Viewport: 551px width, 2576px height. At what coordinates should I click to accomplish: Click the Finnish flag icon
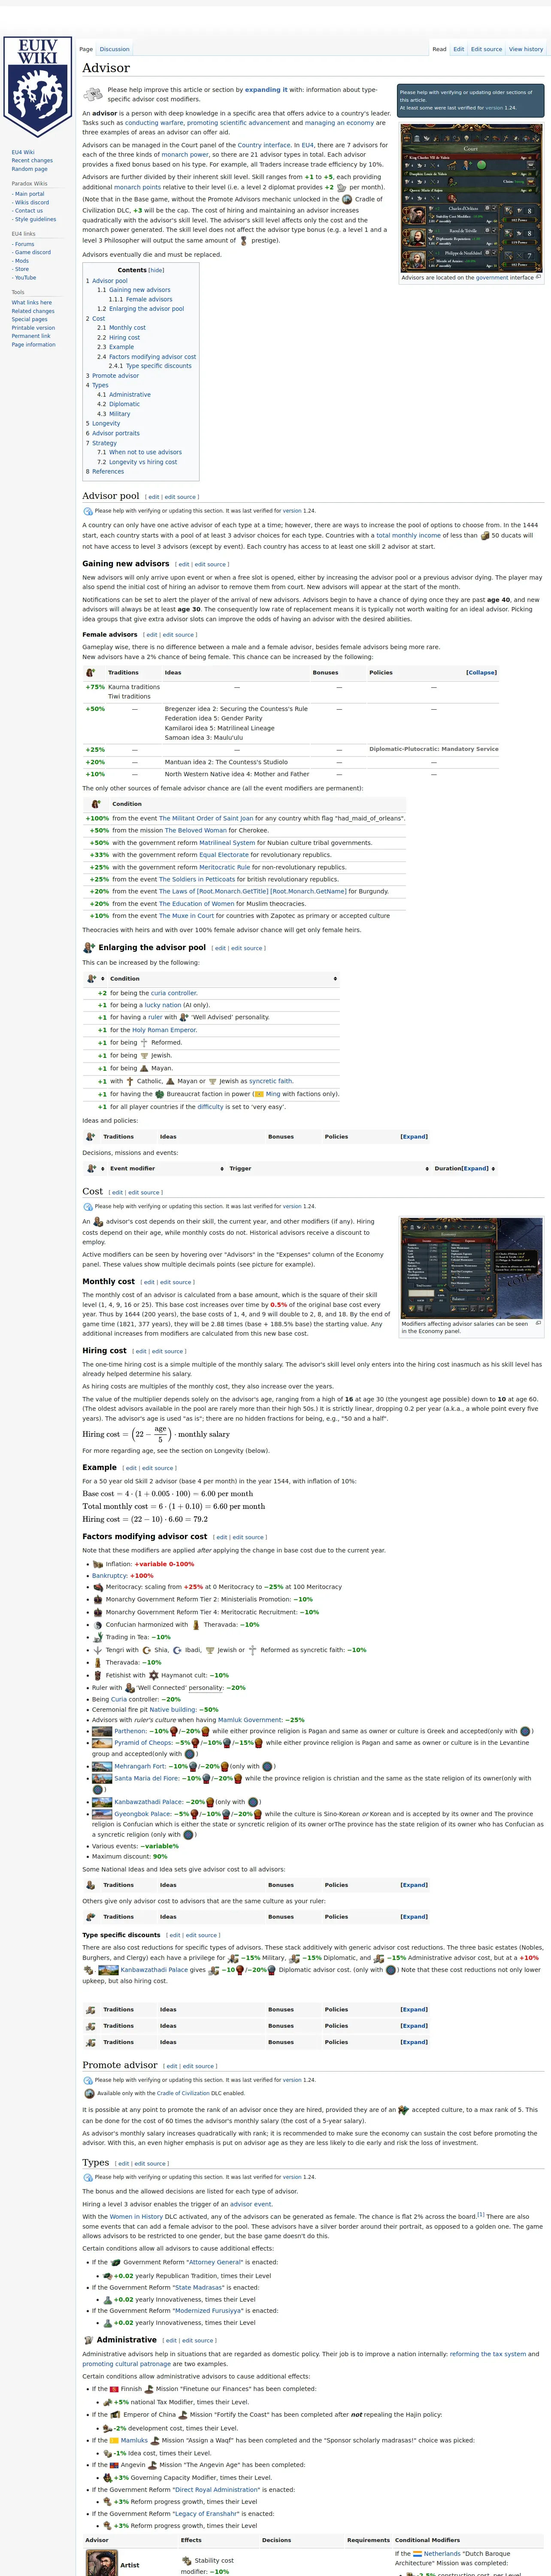tap(115, 2389)
